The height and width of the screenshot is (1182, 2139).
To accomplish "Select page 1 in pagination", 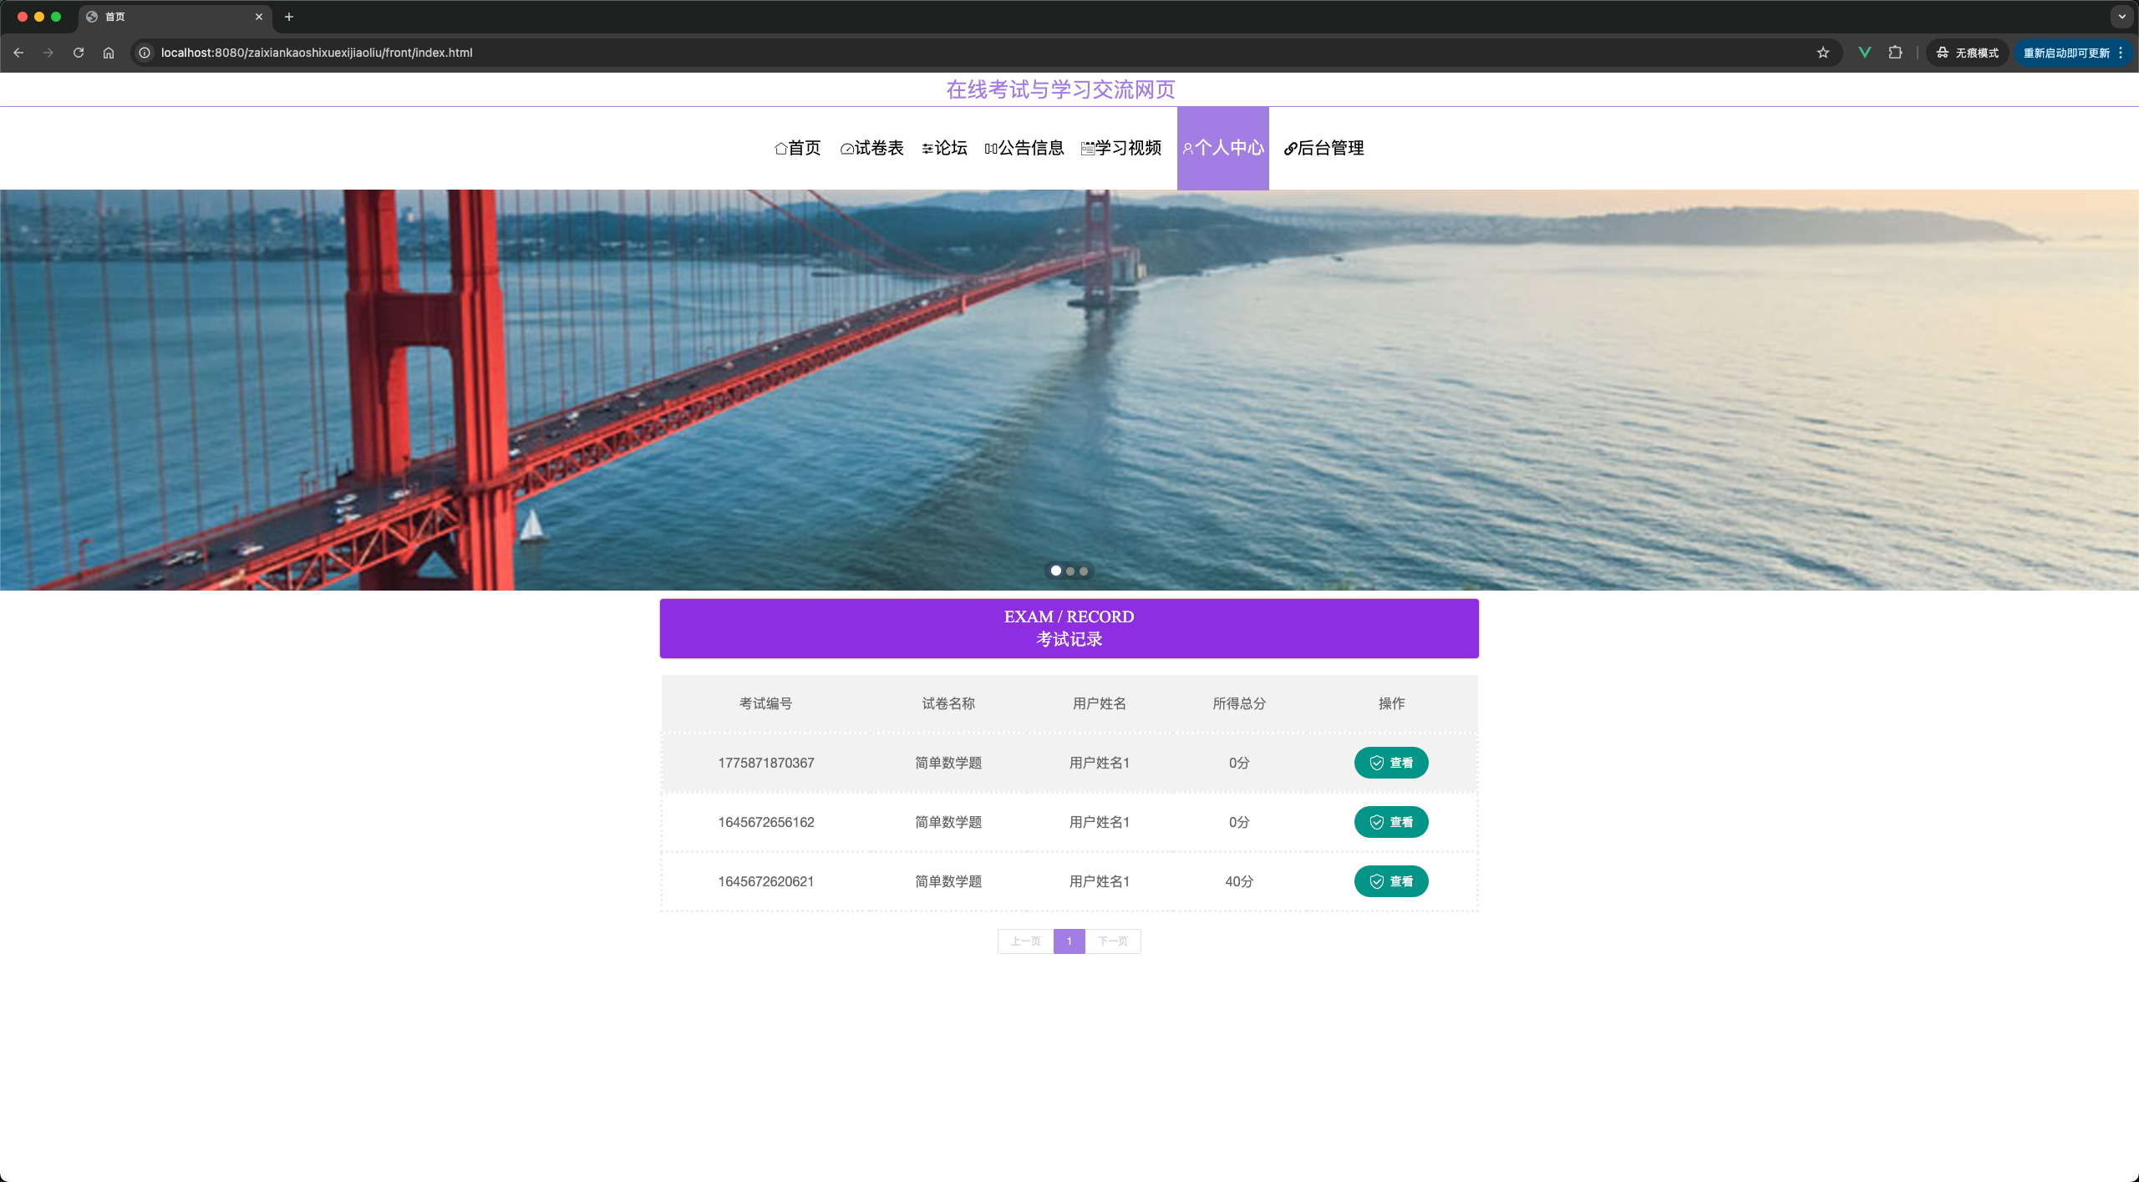I will (x=1069, y=941).
